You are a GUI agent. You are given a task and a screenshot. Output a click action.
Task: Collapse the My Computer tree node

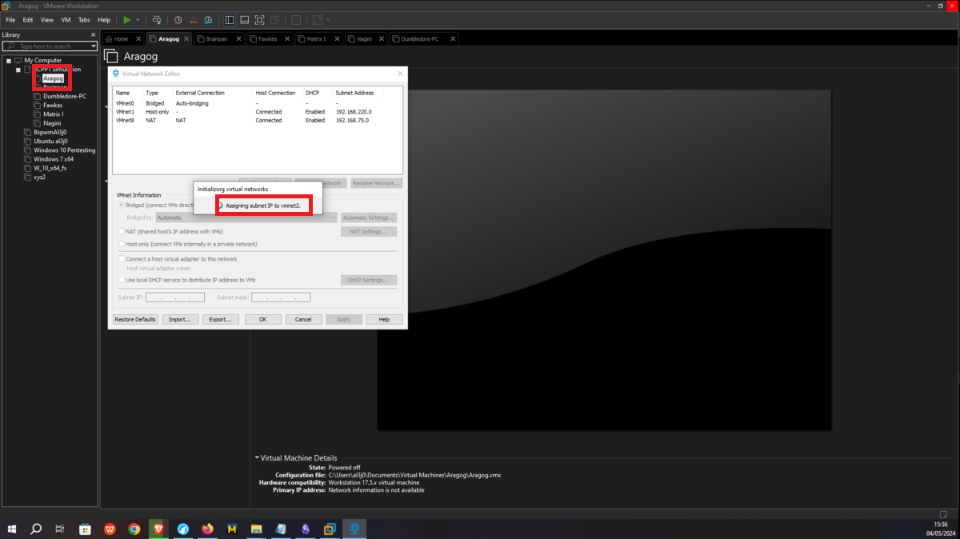9,60
